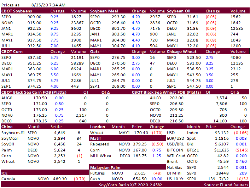Select China Soybeans#1 settle 4,649
Screen dimensions: 250x188
point(60,133)
